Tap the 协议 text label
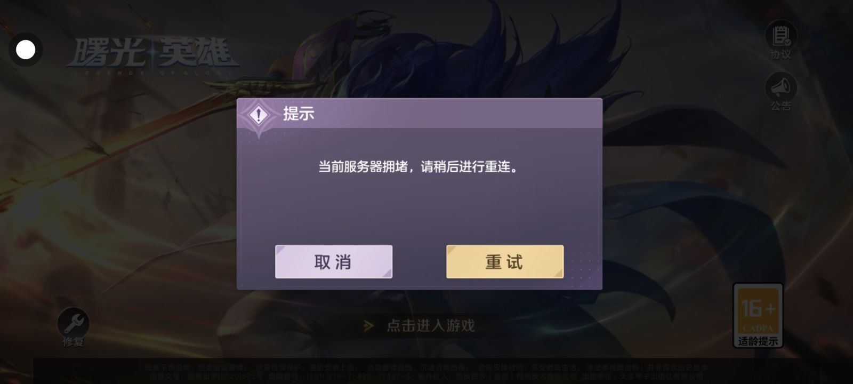The height and width of the screenshot is (384, 853). point(781,54)
